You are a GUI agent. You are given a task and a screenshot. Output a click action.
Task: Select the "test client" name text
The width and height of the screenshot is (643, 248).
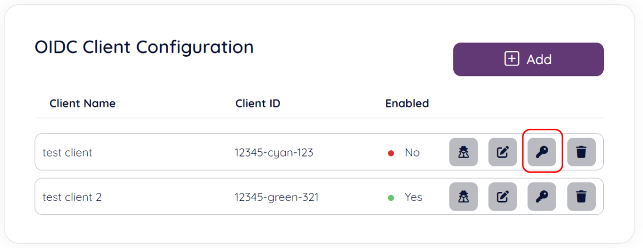point(68,152)
